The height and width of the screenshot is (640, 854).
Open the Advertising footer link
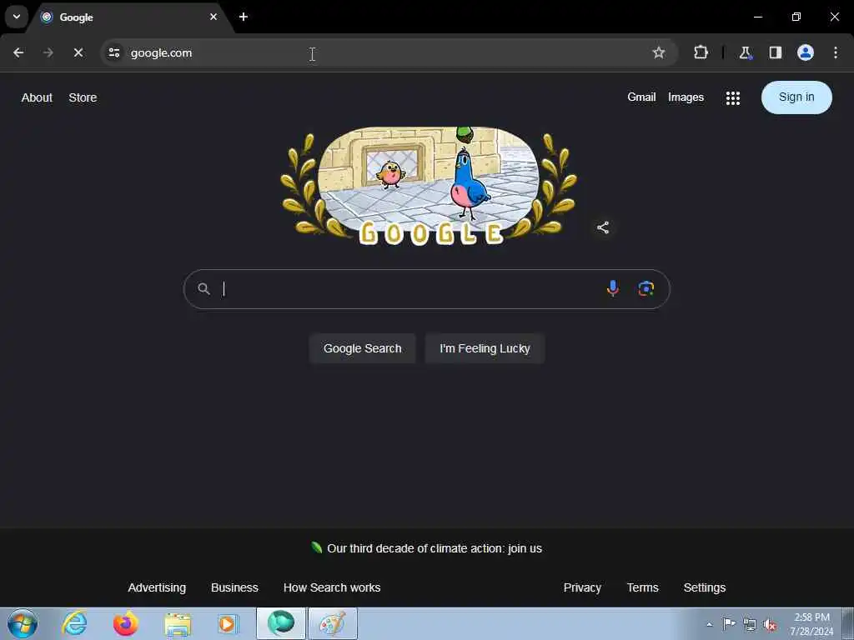[157, 587]
